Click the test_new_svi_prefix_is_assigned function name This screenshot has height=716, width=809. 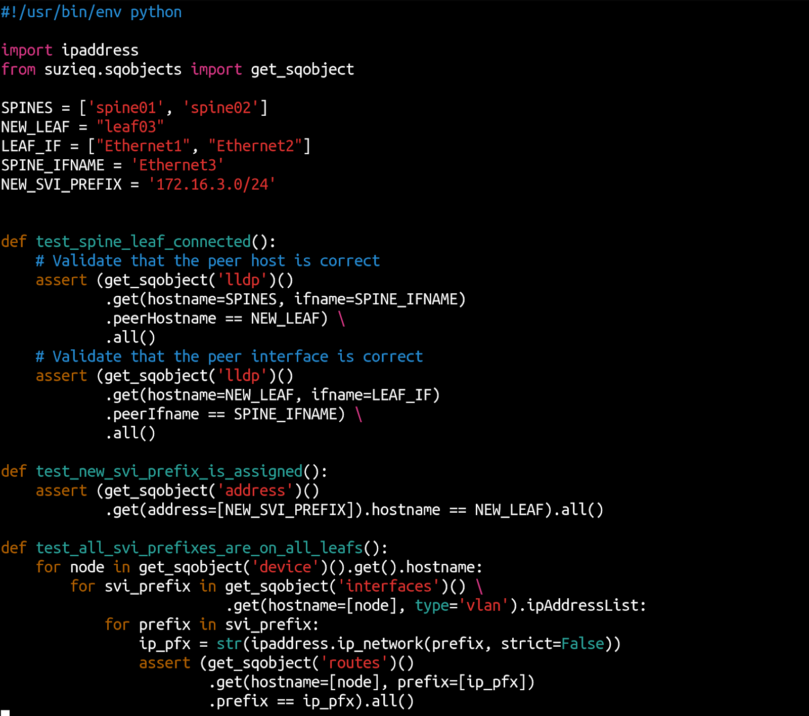[x=169, y=471]
